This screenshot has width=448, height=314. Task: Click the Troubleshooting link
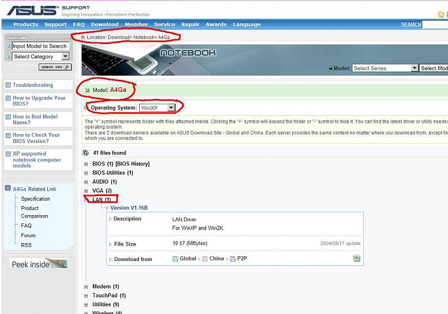point(33,85)
